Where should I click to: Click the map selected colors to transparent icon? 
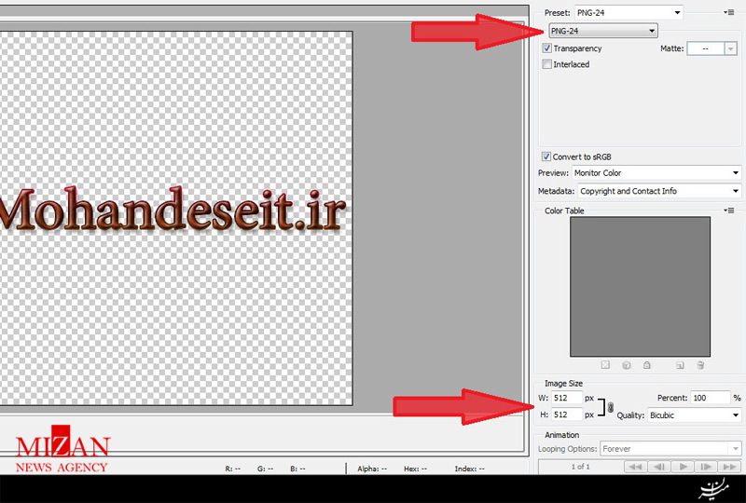coord(605,365)
